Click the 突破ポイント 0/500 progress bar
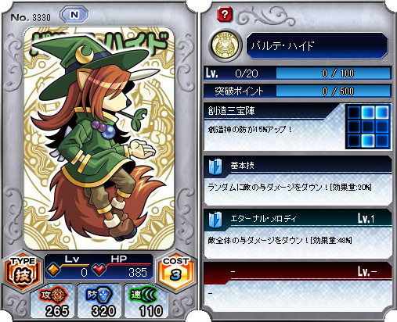 click(x=333, y=91)
